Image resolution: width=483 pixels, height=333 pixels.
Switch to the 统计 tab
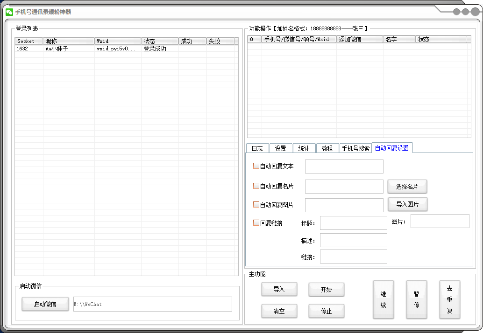coord(304,148)
